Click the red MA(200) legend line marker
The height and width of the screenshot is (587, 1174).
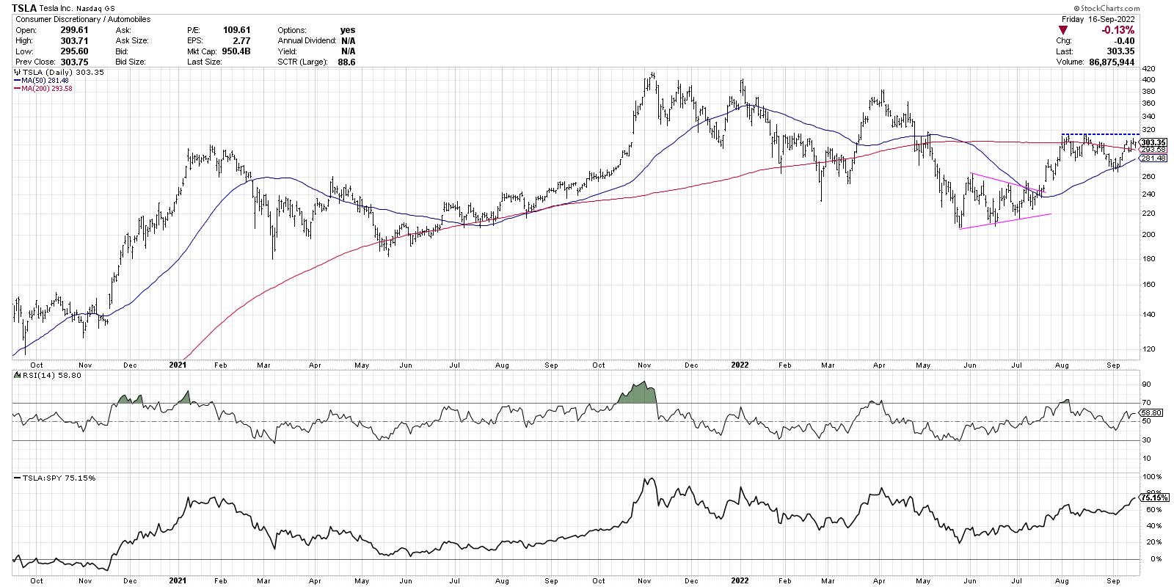tap(17, 88)
